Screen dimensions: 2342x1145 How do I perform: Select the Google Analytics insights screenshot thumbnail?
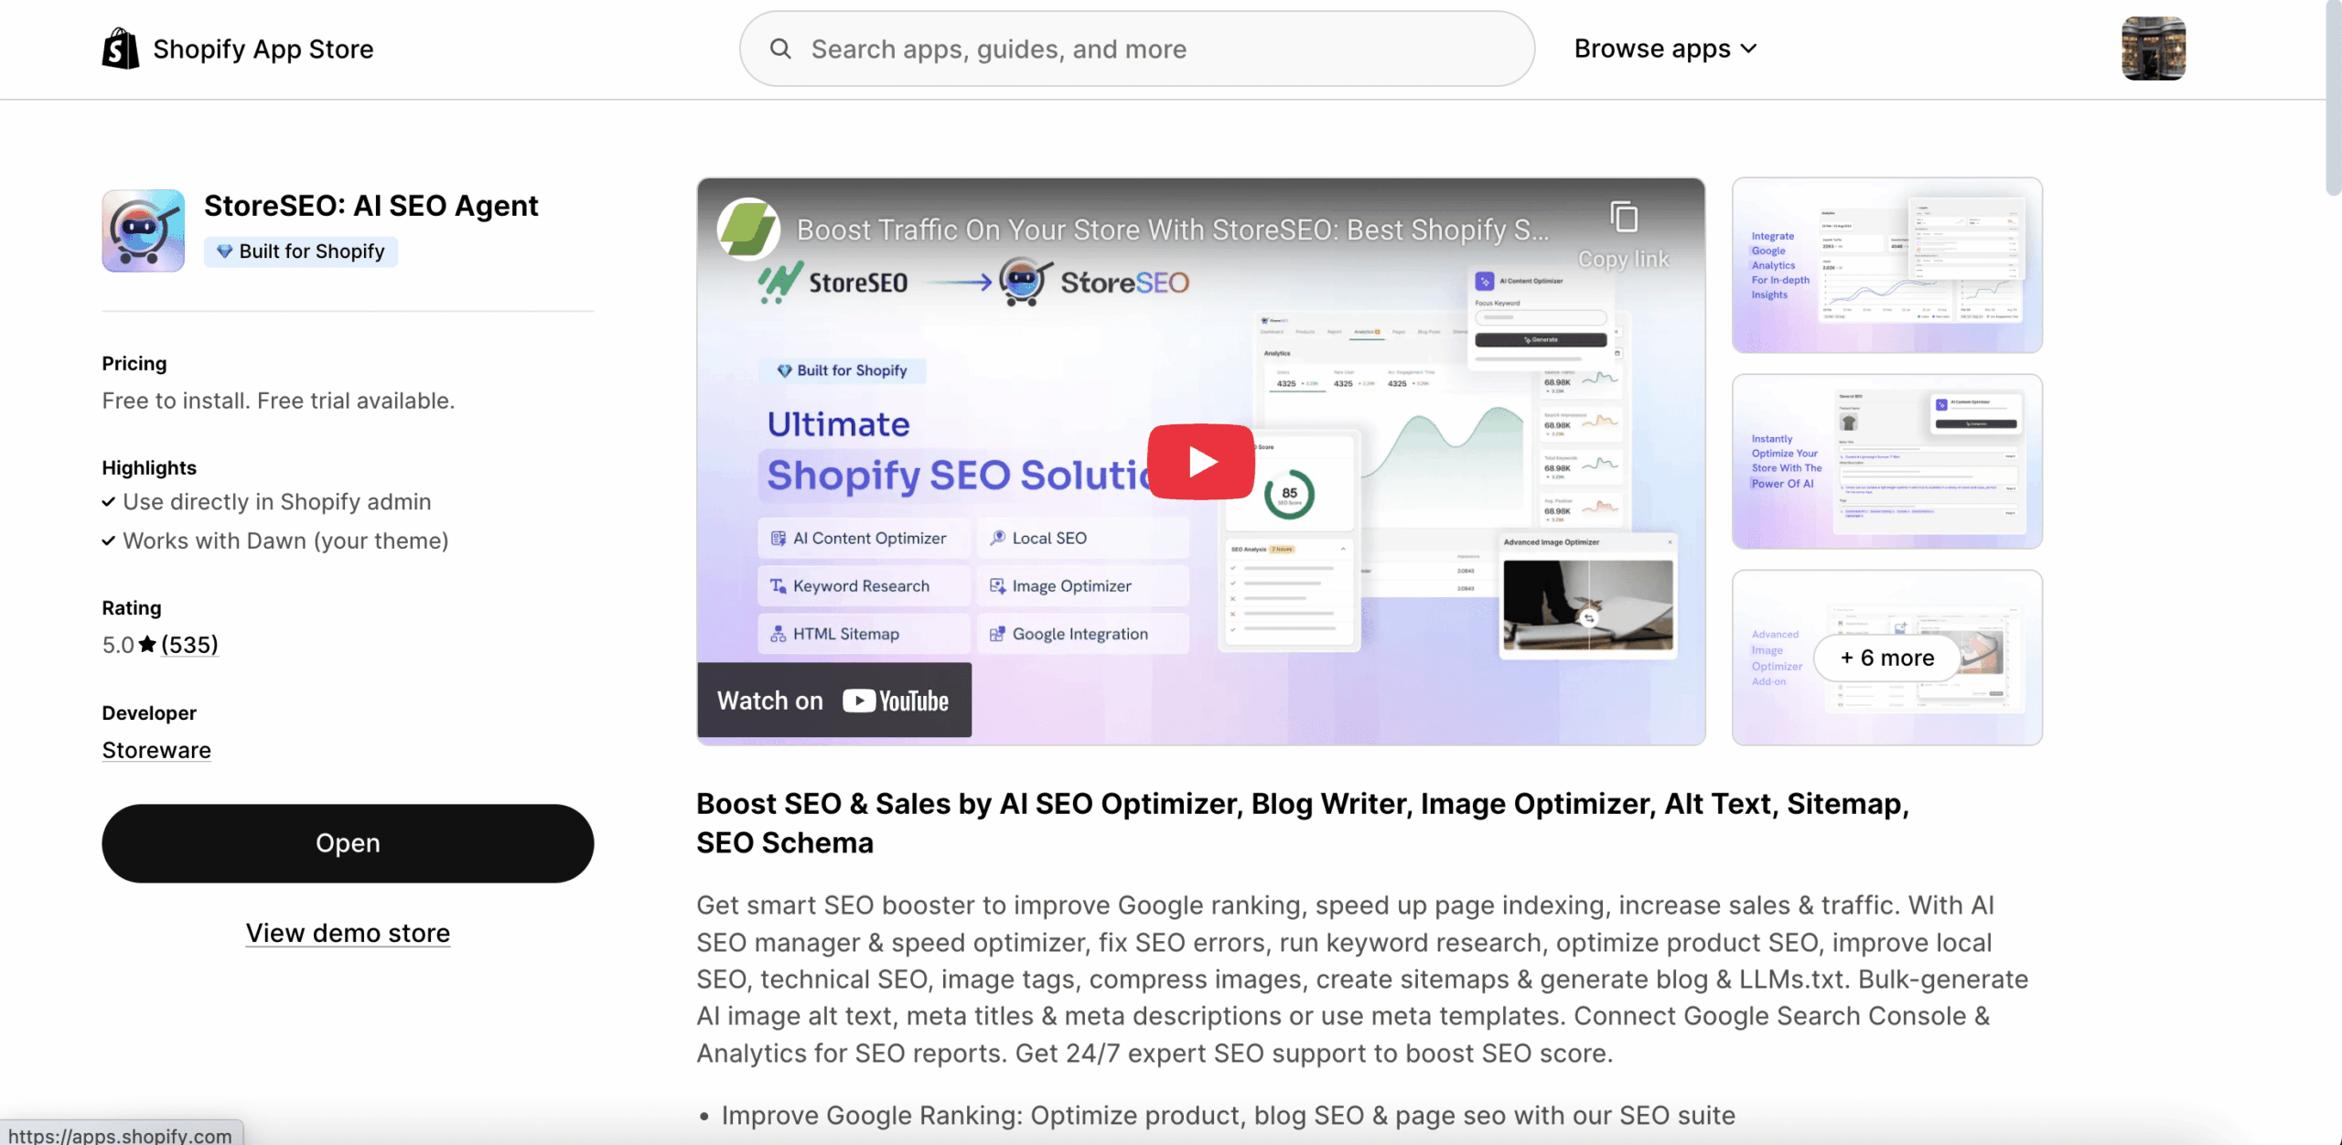coord(1886,264)
